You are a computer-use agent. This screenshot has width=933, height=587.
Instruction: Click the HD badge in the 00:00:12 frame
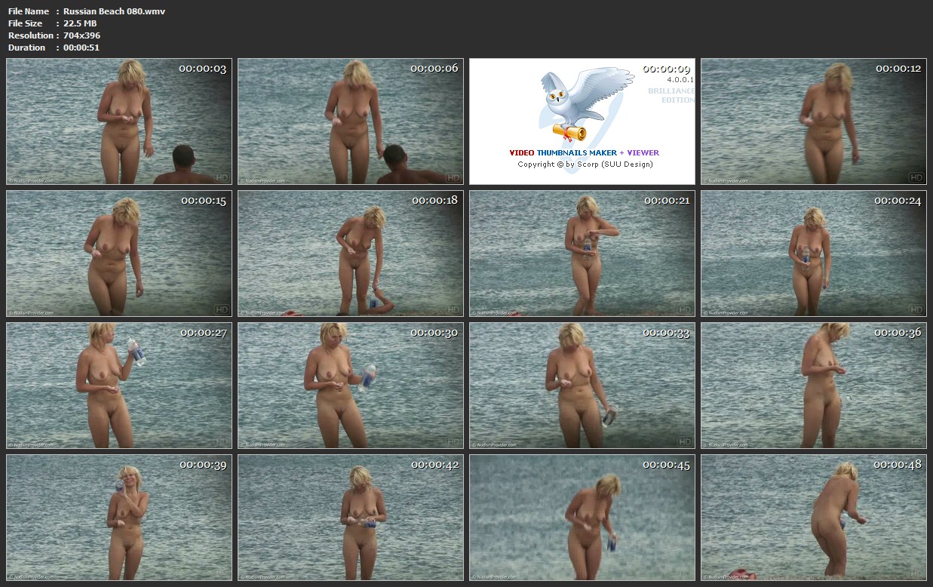(916, 177)
